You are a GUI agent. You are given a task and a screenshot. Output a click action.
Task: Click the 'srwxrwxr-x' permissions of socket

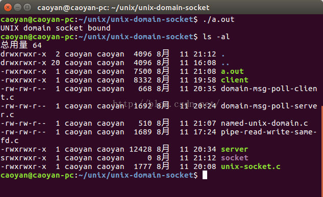pyautogui.click(x=23, y=158)
